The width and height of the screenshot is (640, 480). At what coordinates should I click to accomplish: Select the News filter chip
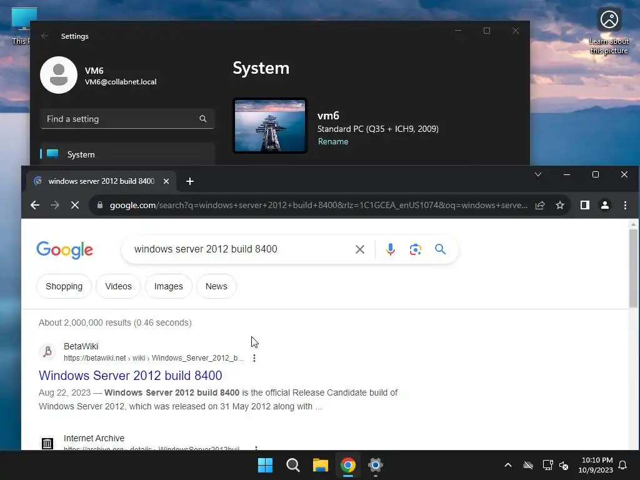(216, 286)
